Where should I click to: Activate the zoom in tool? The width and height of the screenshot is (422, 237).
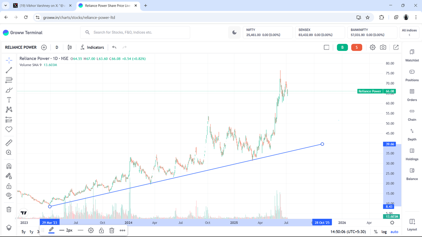click(x=9, y=152)
